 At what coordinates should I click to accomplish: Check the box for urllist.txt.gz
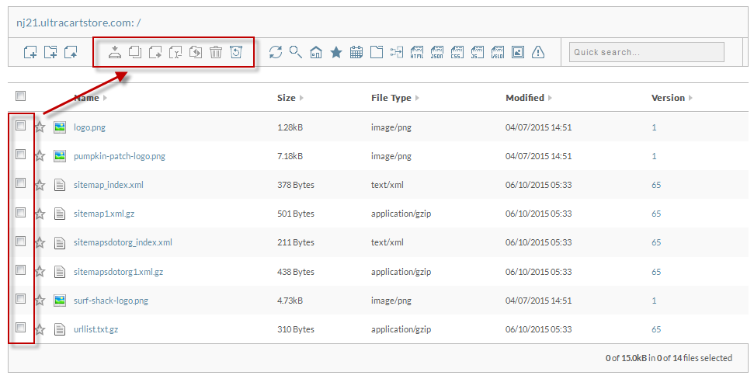(x=21, y=328)
